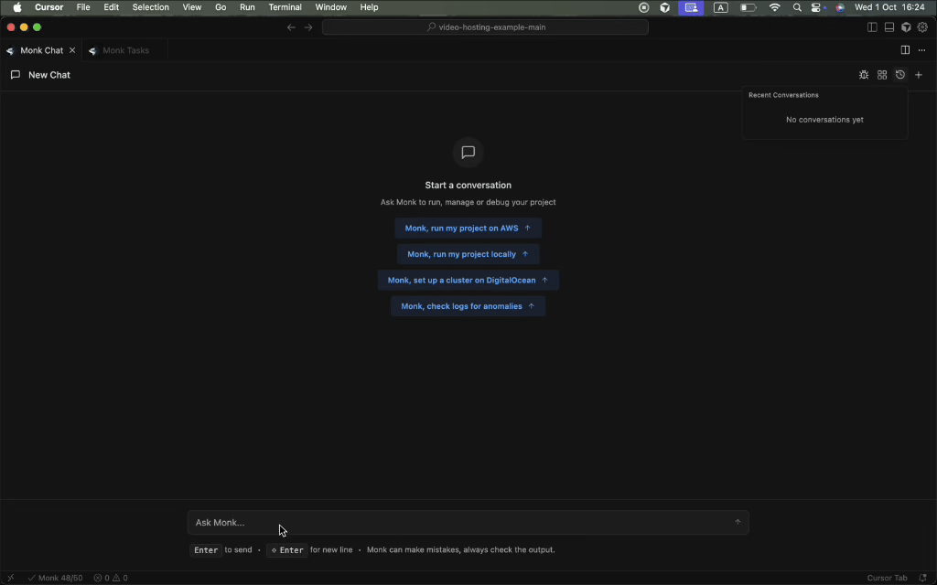Close the Monk Chat tab
This screenshot has height=585, width=937.
pos(72,50)
